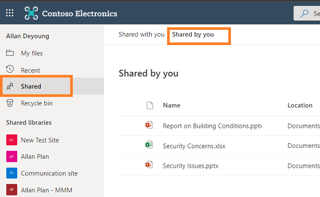320x197 pixels.
Task: Click the search magnifier icon
Action: pyautogui.click(x=304, y=14)
